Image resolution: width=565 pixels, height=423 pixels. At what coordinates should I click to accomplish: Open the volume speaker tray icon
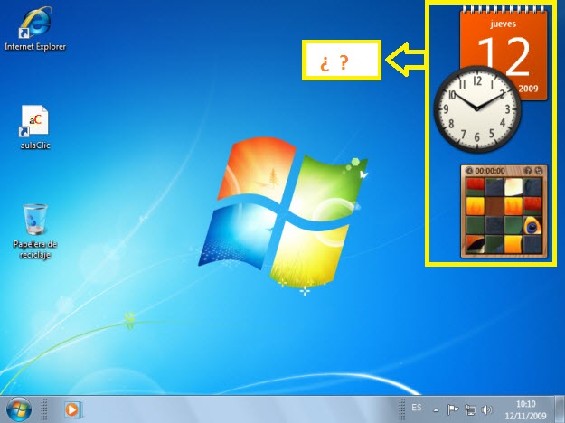[x=486, y=409]
